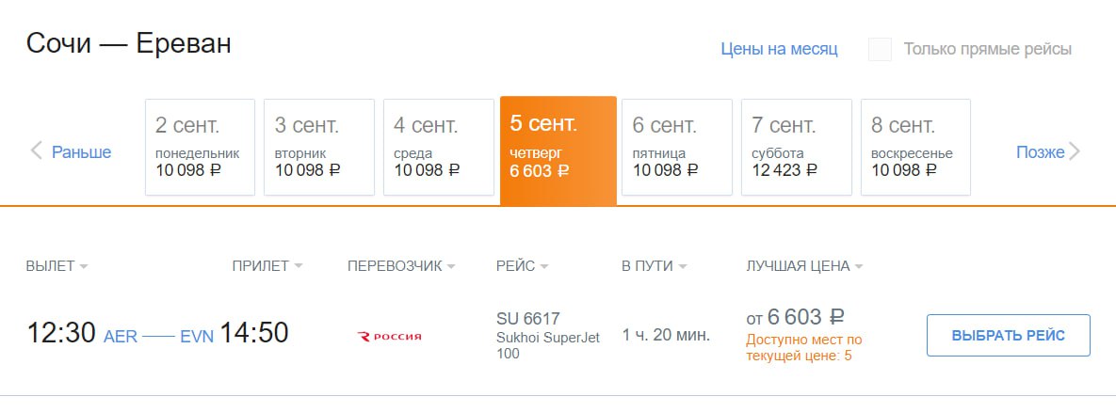1116x412 pixels.
Task: Pick the 7 сент. суббота date tab
Action: click(x=796, y=148)
